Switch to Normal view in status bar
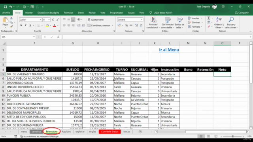253x142 pixels. click(201, 136)
